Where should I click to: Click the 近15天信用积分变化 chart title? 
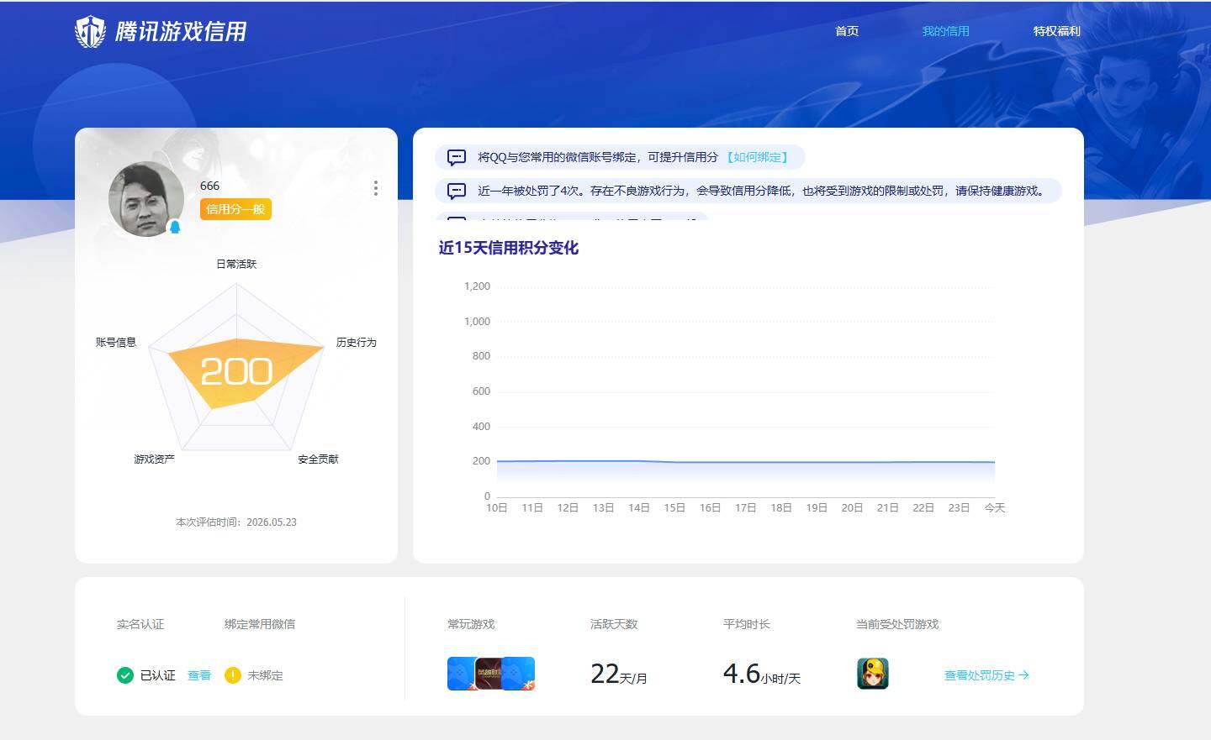click(x=509, y=248)
